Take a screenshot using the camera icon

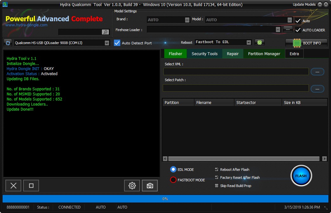[149, 185]
